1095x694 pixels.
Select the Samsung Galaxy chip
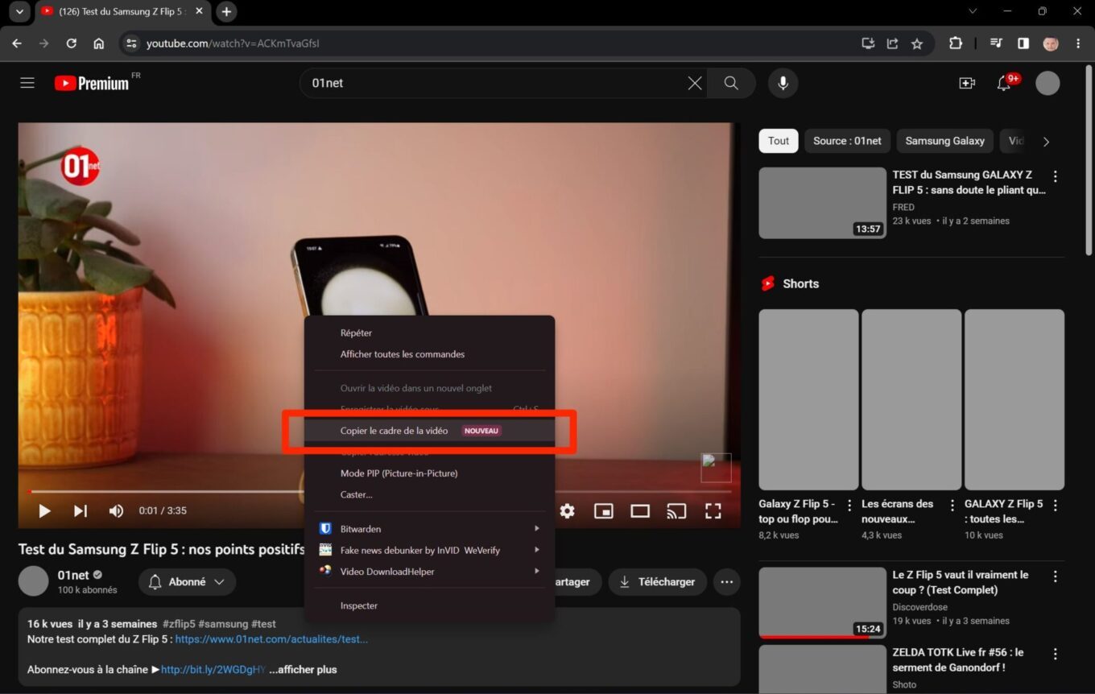[944, 141]
